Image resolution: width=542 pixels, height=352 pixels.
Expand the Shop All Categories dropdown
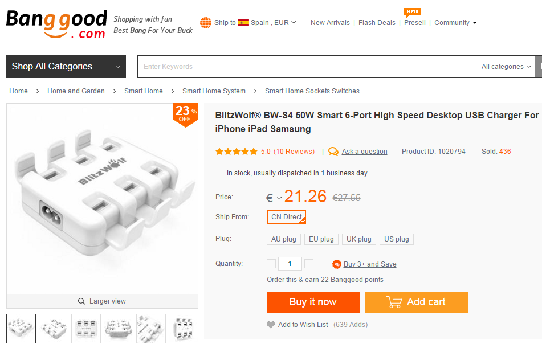[66, 67]
